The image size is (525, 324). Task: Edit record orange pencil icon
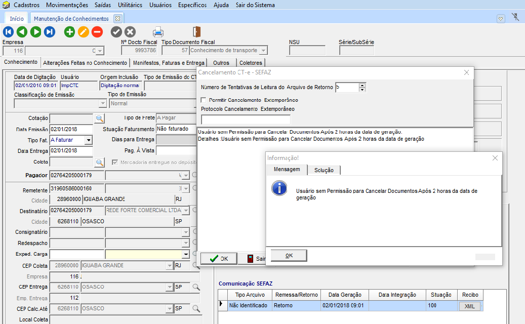pos(84,32)
